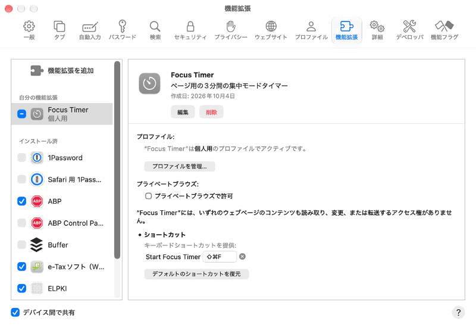
Task: Open 機能フラグ (Feature Flags) pane
Action: (444, 30)
